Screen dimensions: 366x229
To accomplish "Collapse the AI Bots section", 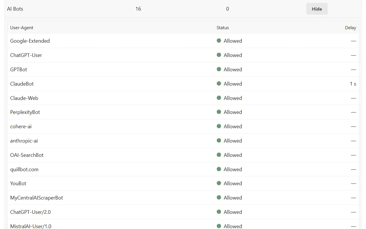I will click(317, 9).
